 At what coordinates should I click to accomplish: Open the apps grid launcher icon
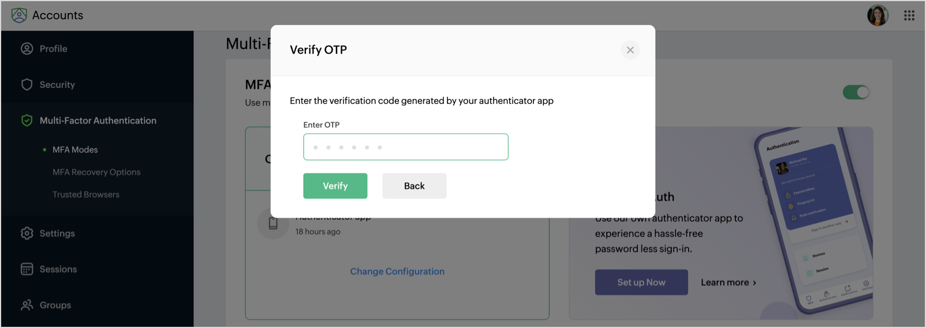click(909, 16)
